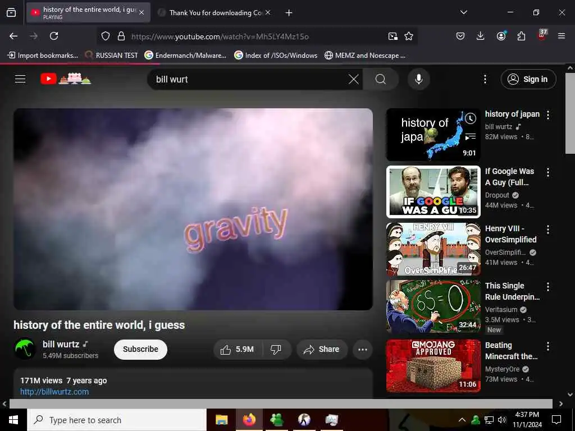
Task: Open Endermanch/Malware bookmark
Action: point(185,56)
